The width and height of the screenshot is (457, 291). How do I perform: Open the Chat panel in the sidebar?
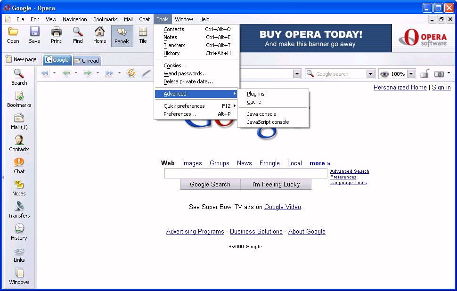19,166
